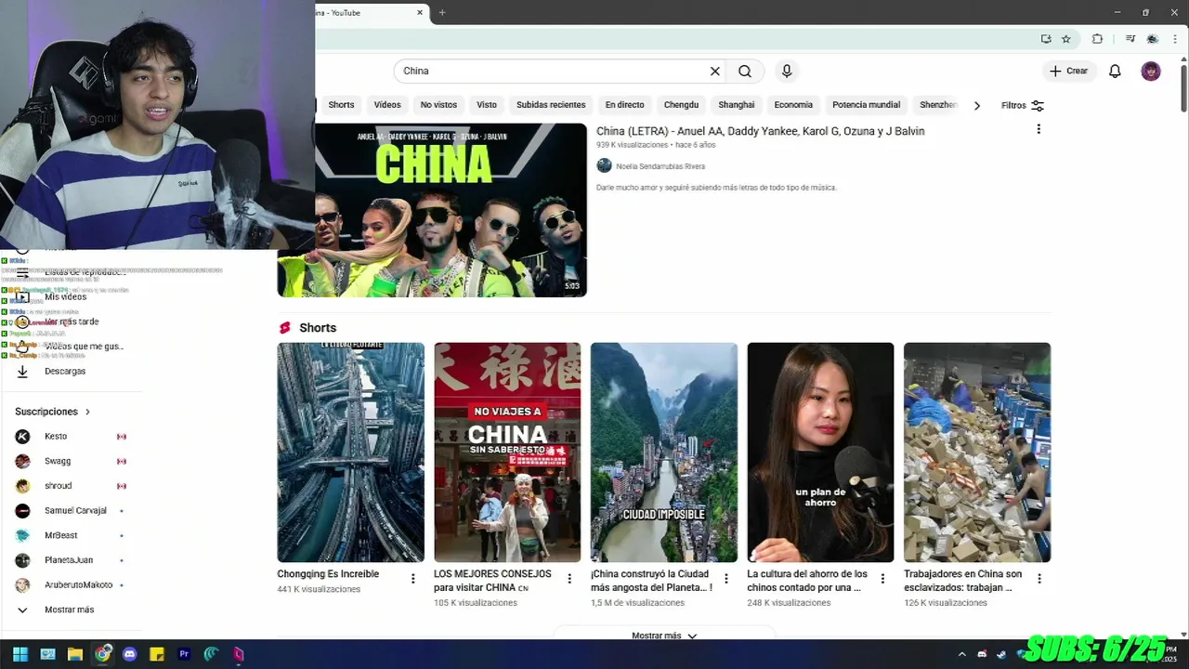The image size is (1189, 669).
Task: Bookmark this page with the star icon
Action: coord(1066,39)
